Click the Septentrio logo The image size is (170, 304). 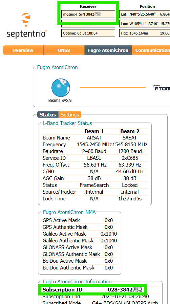[x=27, y=25]
